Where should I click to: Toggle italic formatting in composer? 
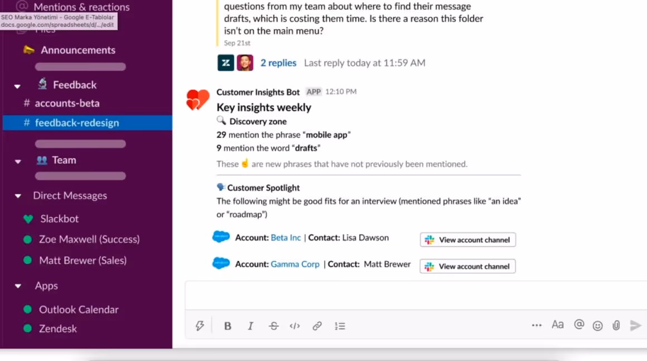coord(250,326)
